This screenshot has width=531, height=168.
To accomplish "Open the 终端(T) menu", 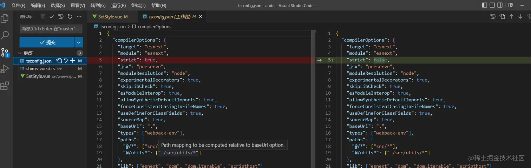I will point(138,6).
